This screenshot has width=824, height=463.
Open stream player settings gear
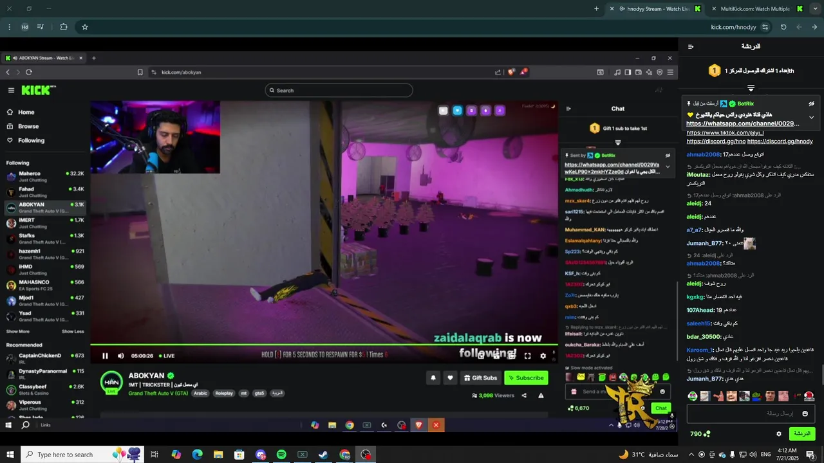click(543, 356)
